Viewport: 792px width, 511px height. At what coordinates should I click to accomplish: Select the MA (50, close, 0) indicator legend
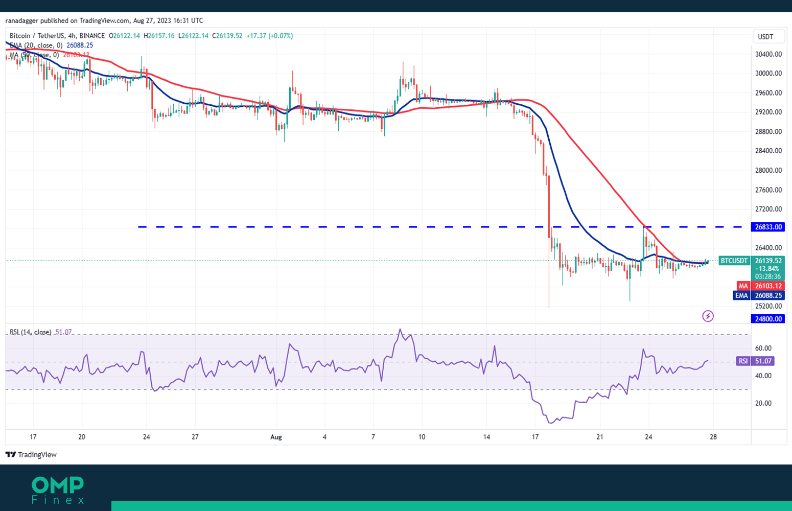tap(34, 55)
